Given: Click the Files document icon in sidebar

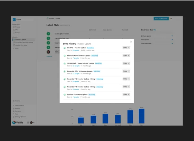Looking at the screenshot, I should (14, 114).
